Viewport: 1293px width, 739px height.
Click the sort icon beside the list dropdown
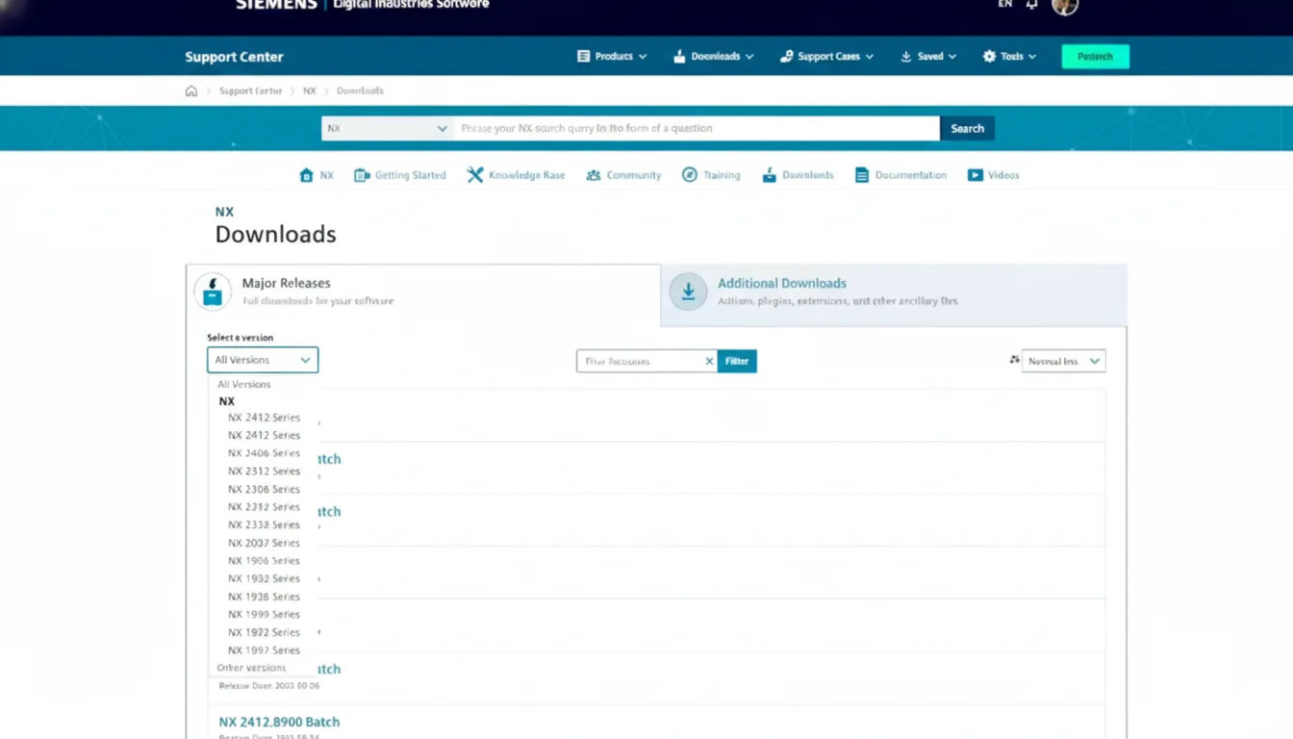[1014, 360]
